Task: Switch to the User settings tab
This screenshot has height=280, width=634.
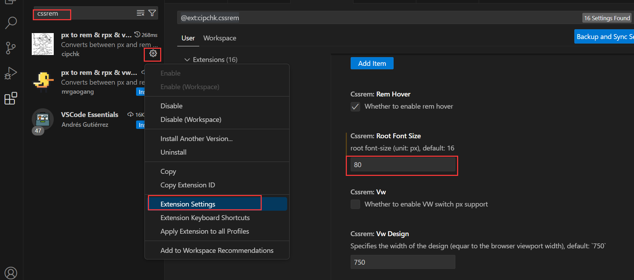Action: [x=188, y=38]
